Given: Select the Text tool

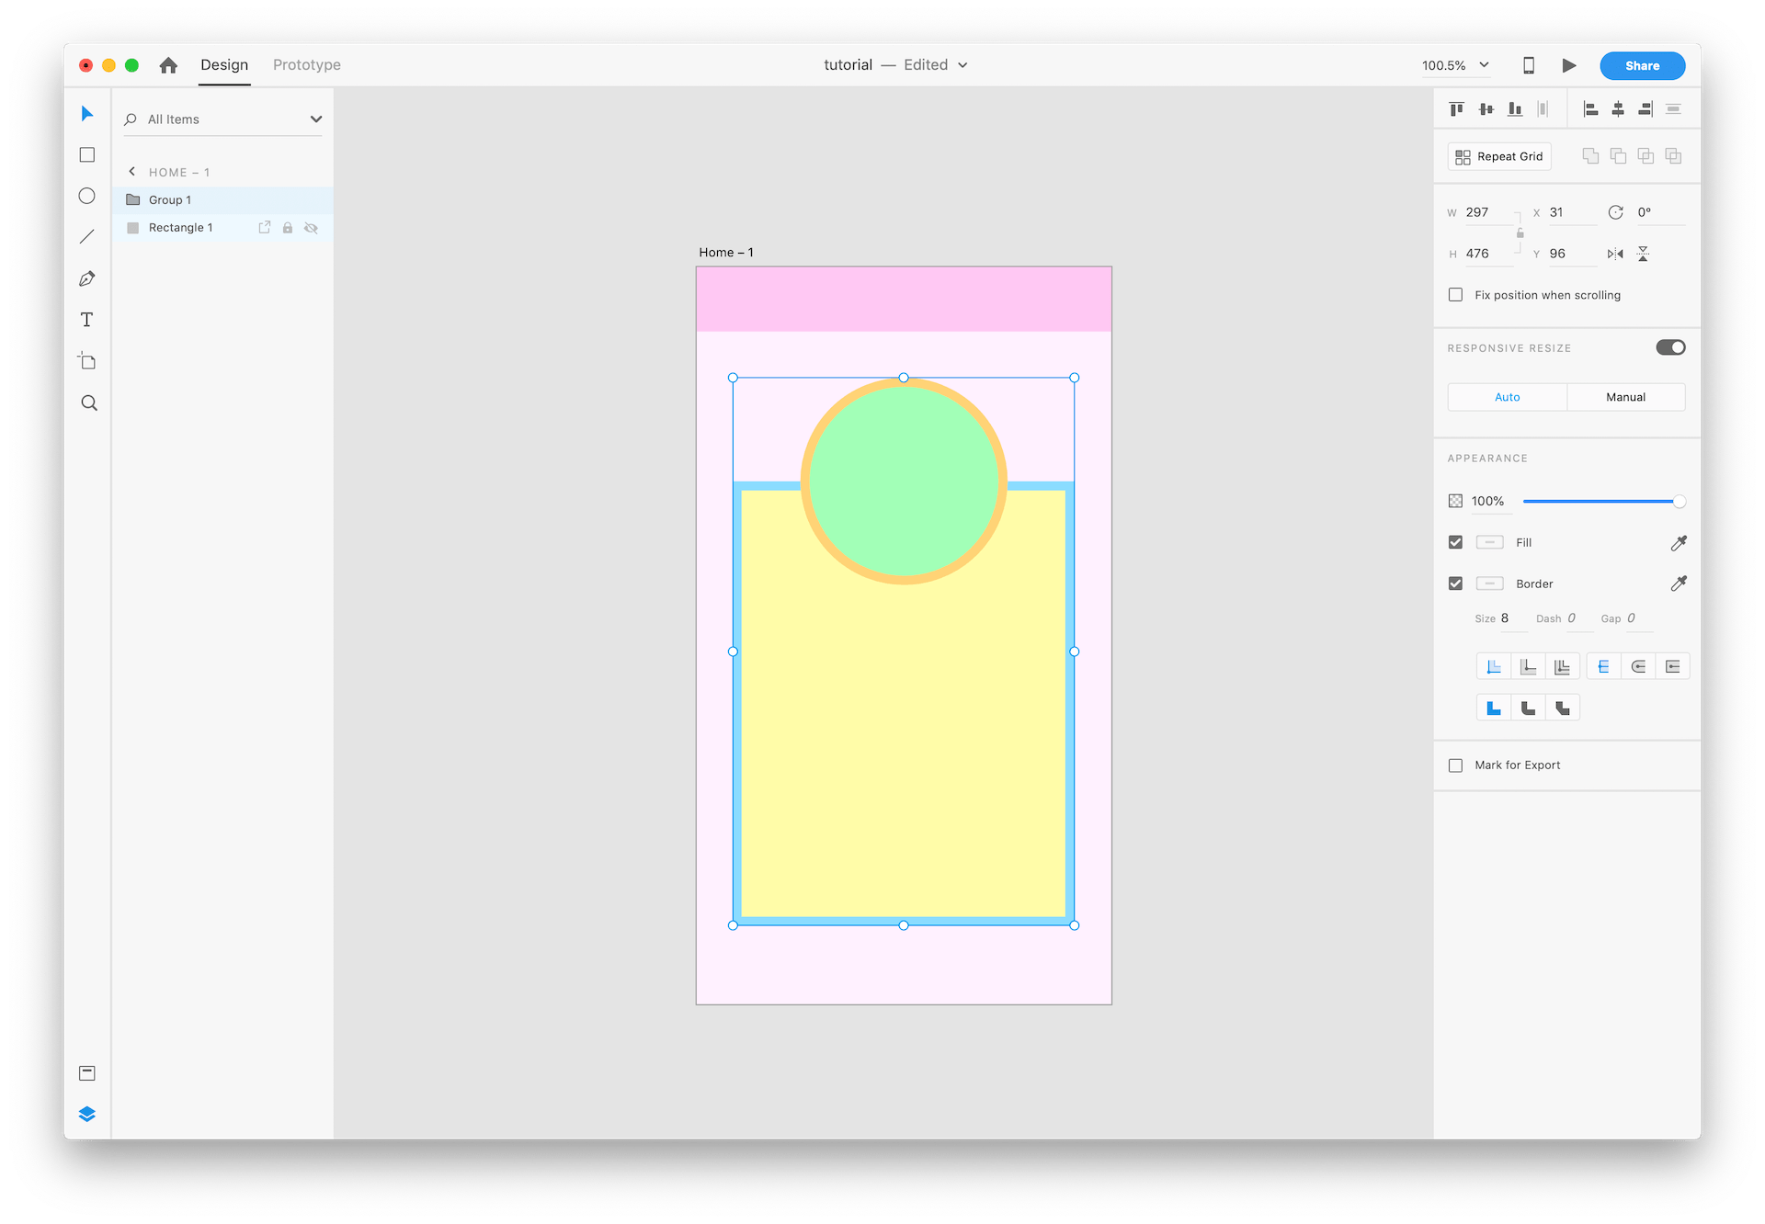Looking at the screenshot, I should (x=87, y=320).
